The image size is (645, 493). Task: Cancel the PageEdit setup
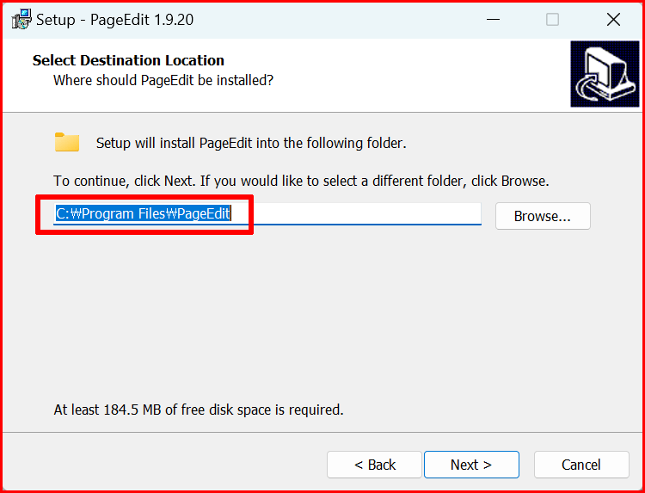pos(581,465)
